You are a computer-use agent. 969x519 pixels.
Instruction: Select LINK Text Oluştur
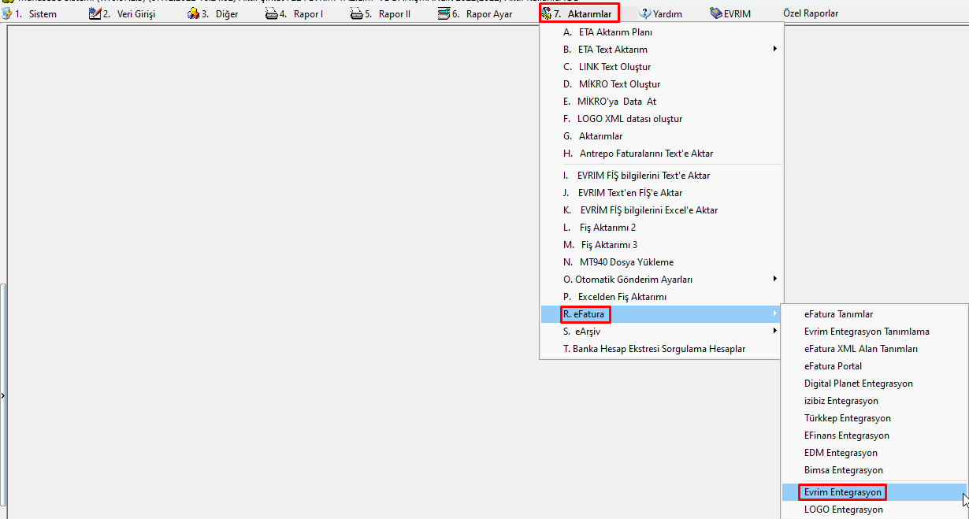[661, 67]
